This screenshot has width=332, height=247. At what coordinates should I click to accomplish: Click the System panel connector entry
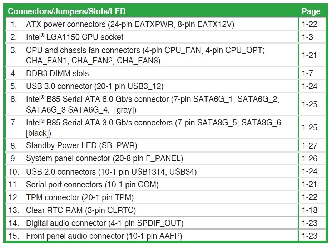(104, 158)
